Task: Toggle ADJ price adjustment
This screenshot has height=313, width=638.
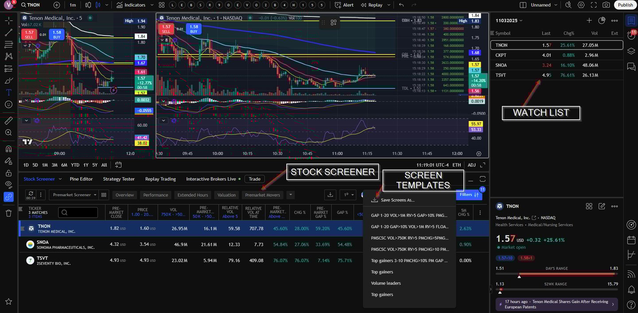Action: click(471, 165)
